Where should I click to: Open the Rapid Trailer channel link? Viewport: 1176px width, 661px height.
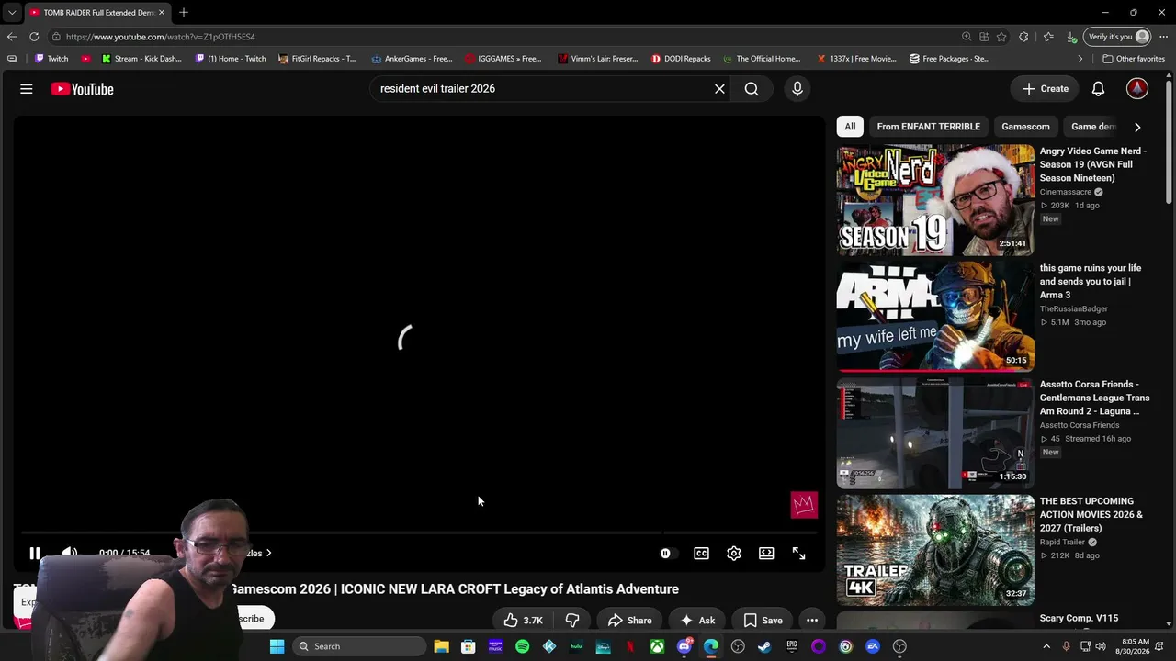pos(1062,542)
